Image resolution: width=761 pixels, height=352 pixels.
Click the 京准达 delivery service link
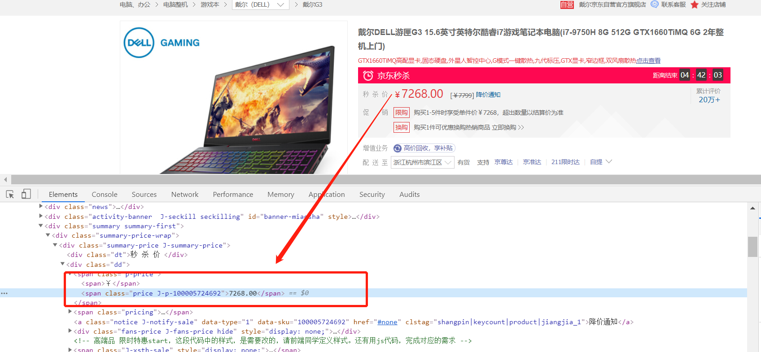pos(532,162)
